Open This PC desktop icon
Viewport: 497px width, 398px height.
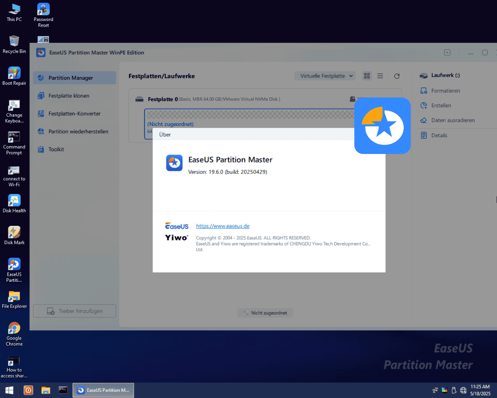(14, 13)
